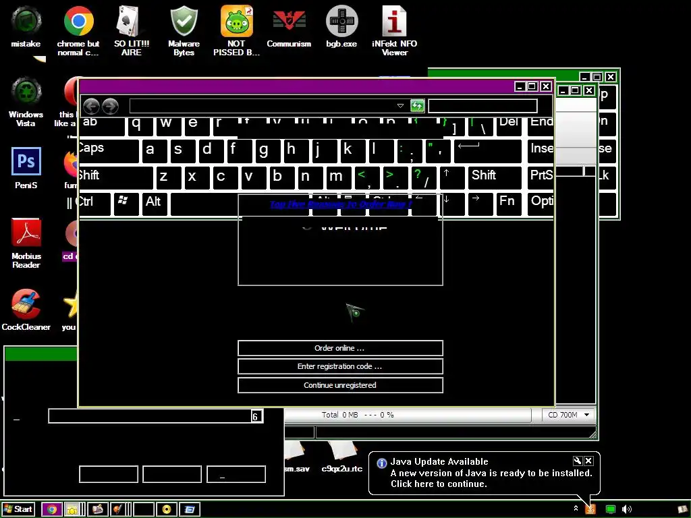Viewport: 691px width, 518px height.
Task: Click 'Order online ...' button
Action: 340,348
